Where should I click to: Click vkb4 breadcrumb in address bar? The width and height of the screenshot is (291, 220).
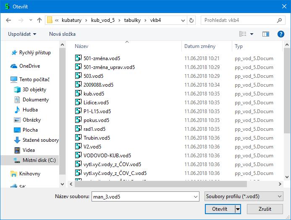pos(155,20)
